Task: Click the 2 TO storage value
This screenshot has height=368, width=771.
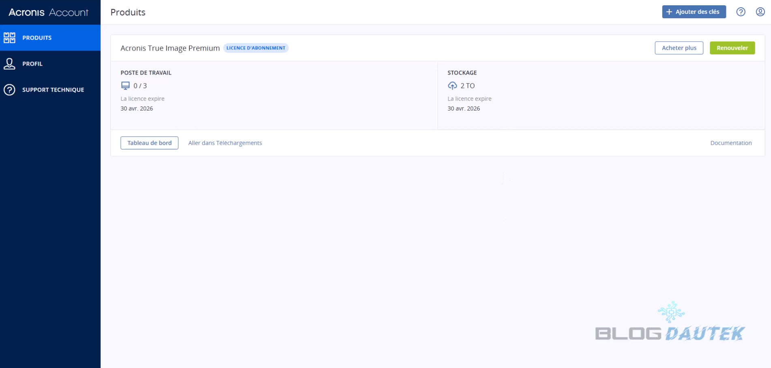Action: [467, 86]
